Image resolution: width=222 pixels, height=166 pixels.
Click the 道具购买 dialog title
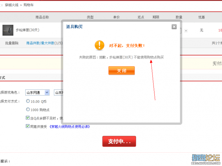click(x=74, y=27)
